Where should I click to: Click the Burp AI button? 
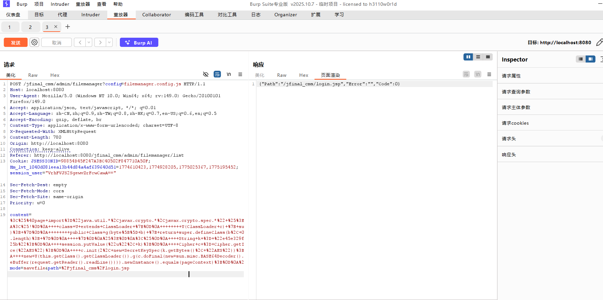coord(139,42)
